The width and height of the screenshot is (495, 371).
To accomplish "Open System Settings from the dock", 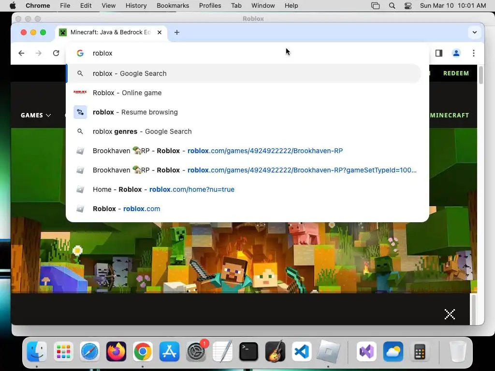I will [x=196, y=351].
